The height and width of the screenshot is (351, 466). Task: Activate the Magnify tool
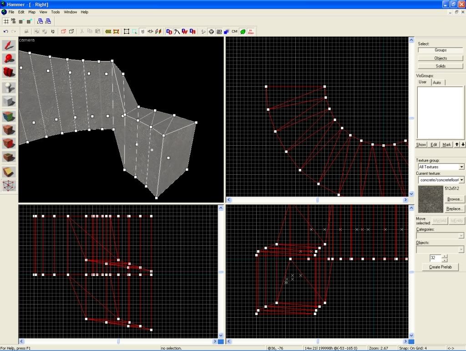[x=9, y=59]
